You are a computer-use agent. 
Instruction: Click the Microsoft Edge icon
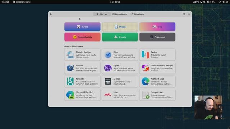coord(145,81)
